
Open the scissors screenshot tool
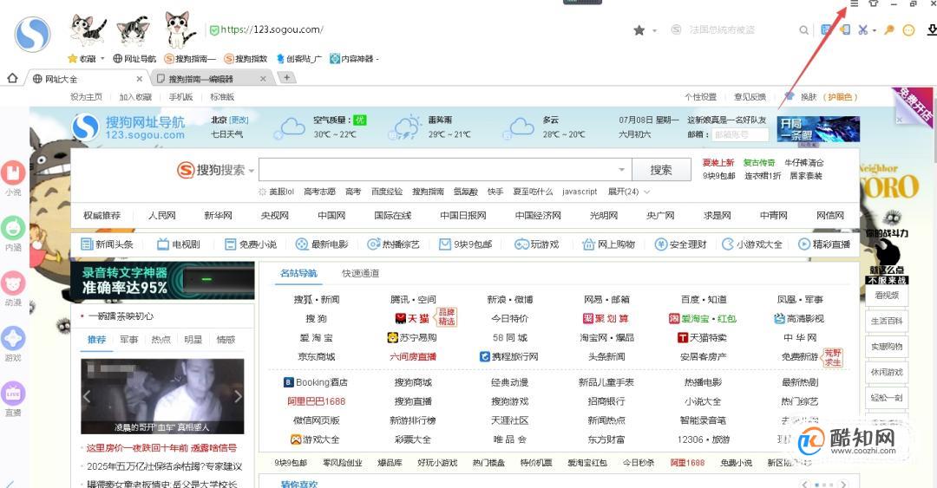[862, 29]
